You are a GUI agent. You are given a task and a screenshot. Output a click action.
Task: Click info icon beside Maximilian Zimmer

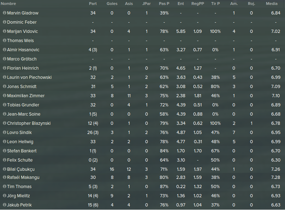point(5,95)
